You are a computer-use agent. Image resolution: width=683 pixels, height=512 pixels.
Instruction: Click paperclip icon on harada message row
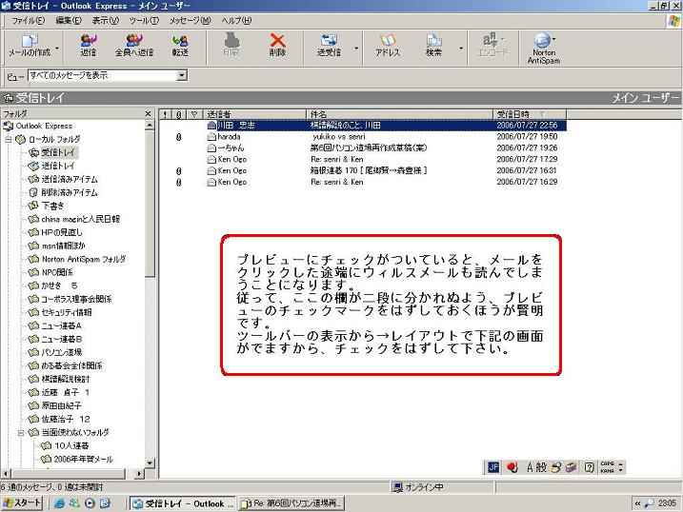coord(178,137)
